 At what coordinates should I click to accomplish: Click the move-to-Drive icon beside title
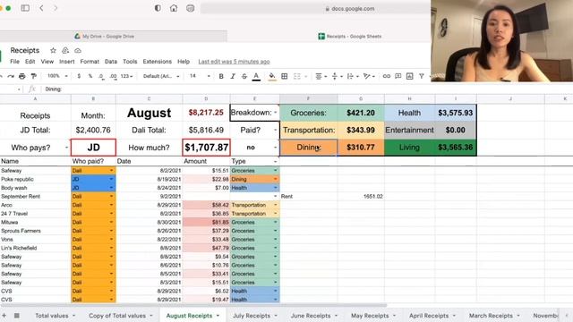(65, 50)
